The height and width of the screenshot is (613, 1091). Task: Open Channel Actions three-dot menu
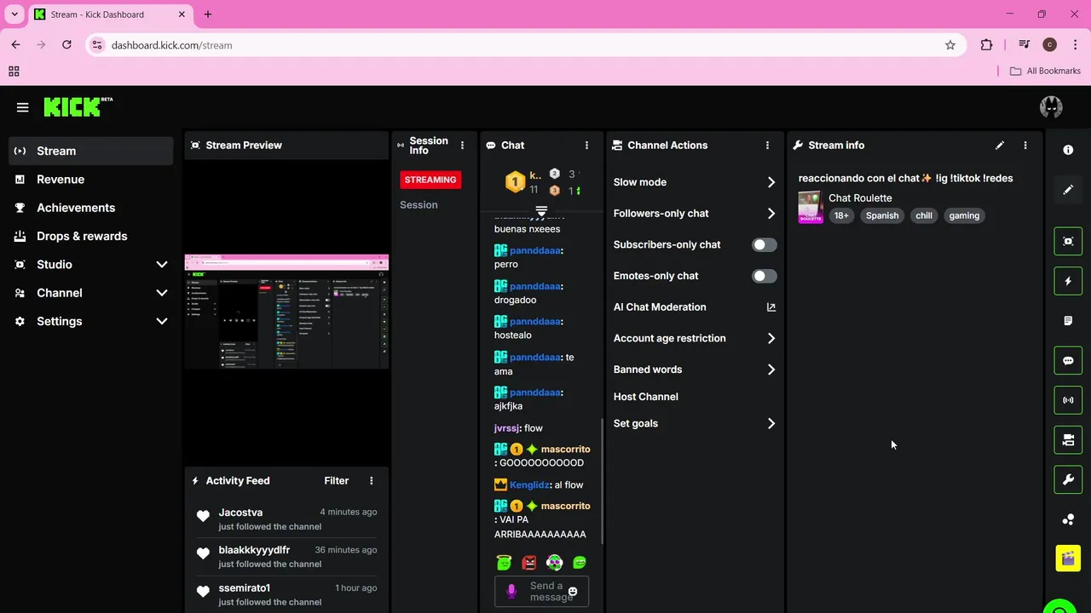point(767,146)
